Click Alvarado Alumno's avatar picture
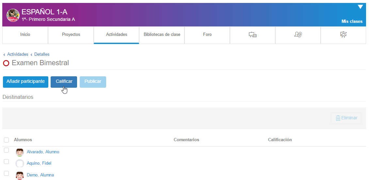The image size is (369, 180). (x=20, y=152)
